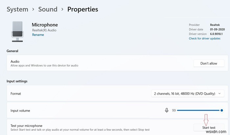Screen dimensions: 230x135
Task: Click on the input volume slider track
Action: click(199, 110)
